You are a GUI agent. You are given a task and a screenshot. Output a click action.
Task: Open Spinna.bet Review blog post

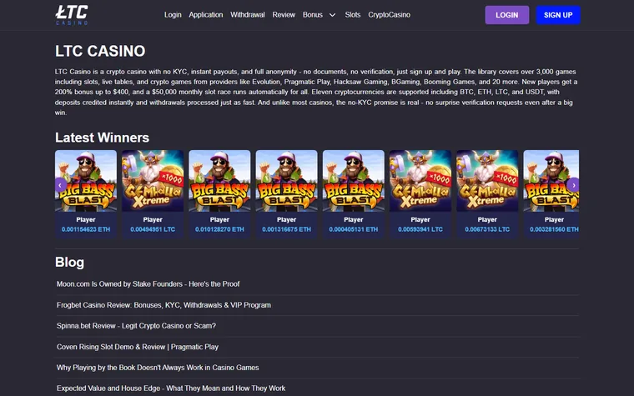(x=136, y=326)
